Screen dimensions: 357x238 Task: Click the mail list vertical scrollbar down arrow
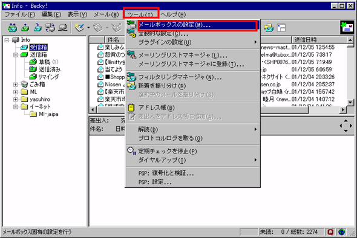pos(350,103)
